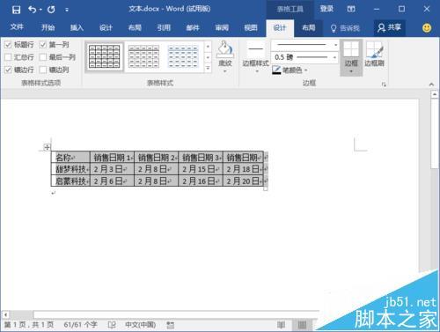440x332 pixels.
Task: Click the 边框样式 border styles button
Action: [x=256, y=56]
